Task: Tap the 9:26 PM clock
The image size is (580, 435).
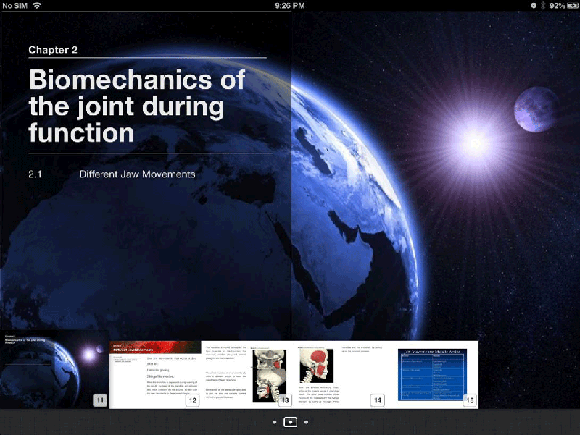Action: click(290, 6)
